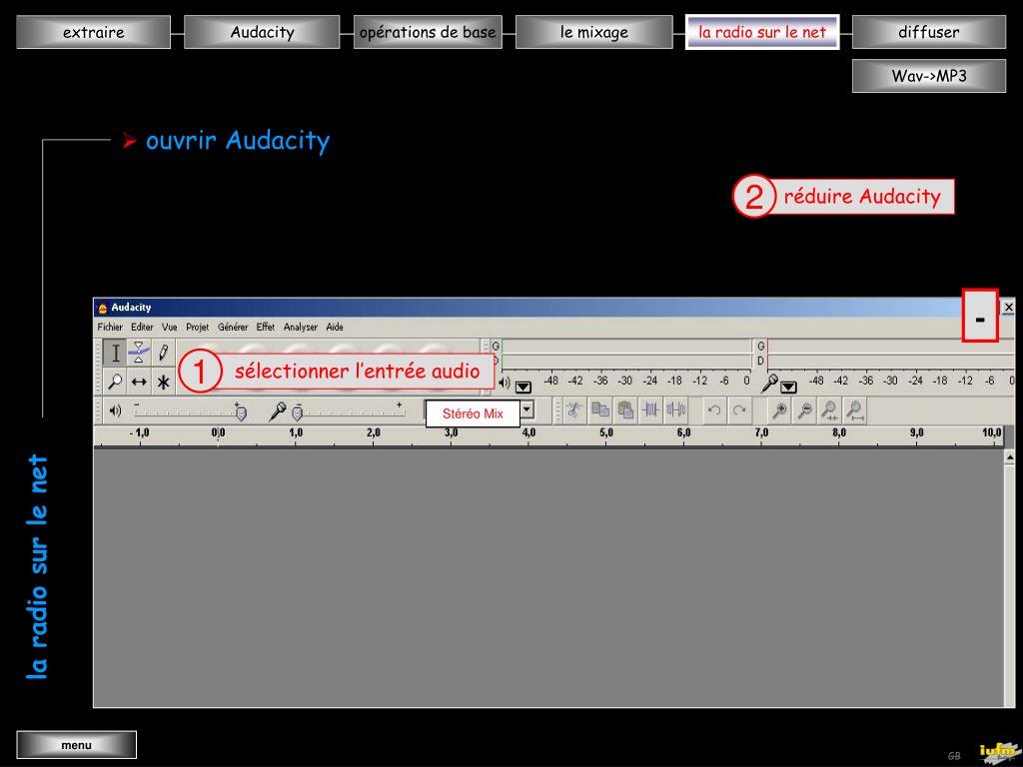This screenshot has width=1023, height=767.
Task: Open the opérations de base section
Action: [x=428, y=32]
